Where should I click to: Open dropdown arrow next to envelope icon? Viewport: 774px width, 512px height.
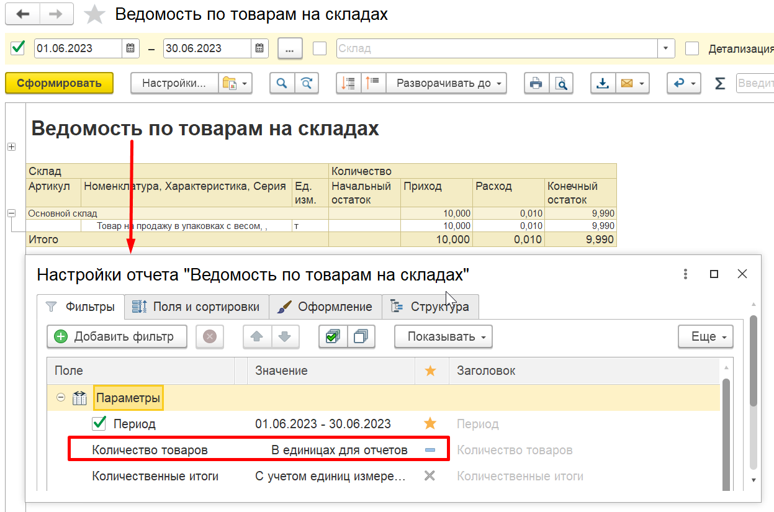click(x=642, y=83)
